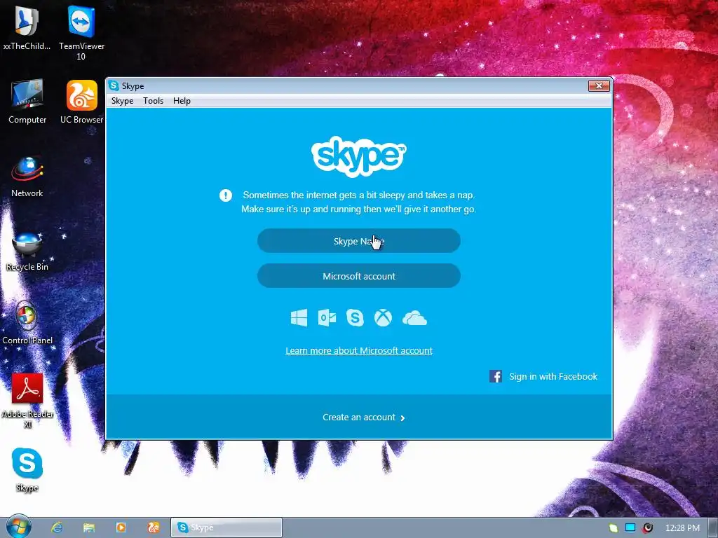Close the Skype window
Screen dimensions: 718x538
click(x=599, y=85)
